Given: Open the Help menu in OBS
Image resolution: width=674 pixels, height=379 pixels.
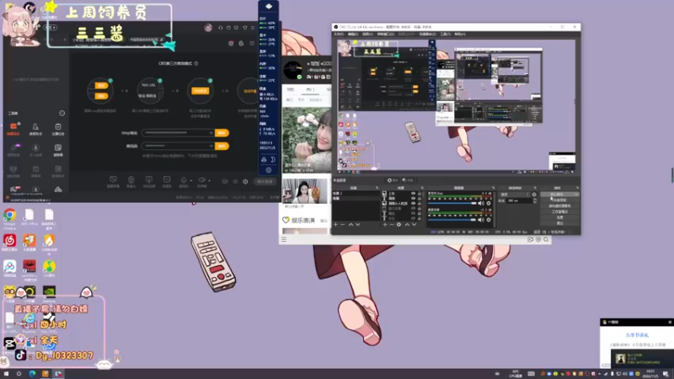Looking at the screenshot, I should [x=459, y=34].
